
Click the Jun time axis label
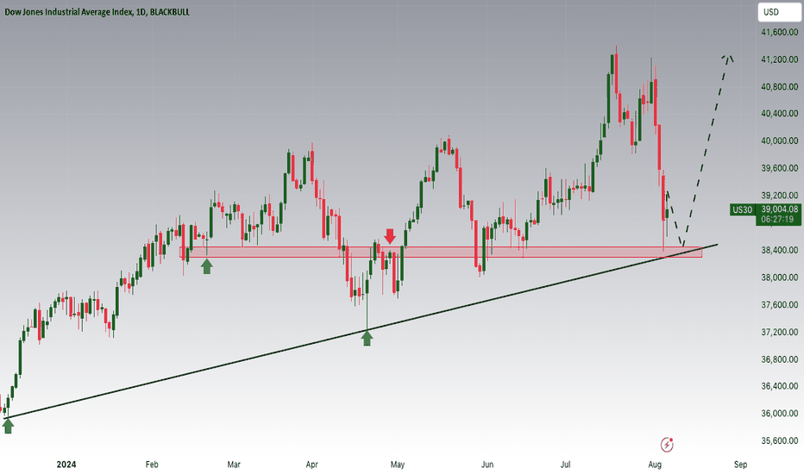487,465
